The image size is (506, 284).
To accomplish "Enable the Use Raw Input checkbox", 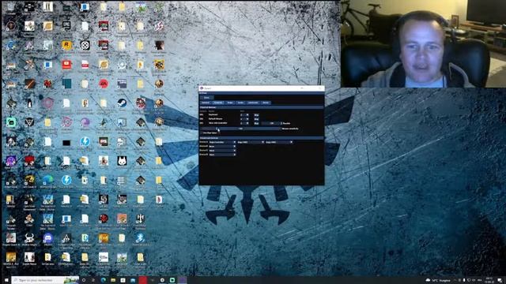I will 201,133.
